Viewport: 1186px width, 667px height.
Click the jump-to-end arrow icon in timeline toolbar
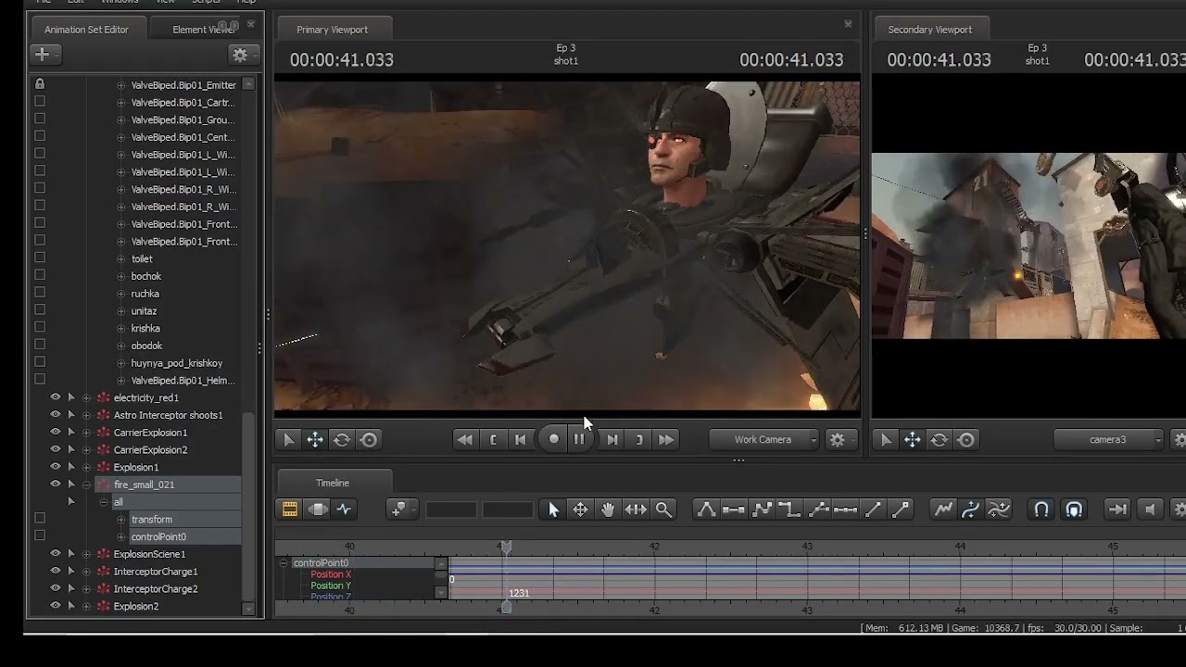[x=1117, y=510]
